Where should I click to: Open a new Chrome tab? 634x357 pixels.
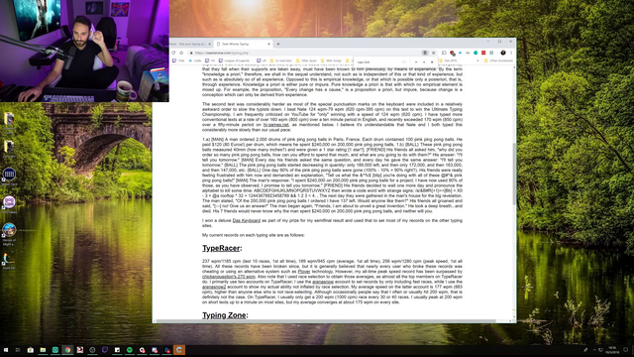278,44
